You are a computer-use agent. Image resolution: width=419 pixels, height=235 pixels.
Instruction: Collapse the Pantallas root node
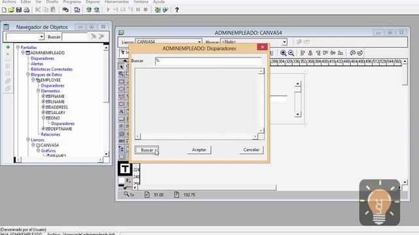[x=18, y=48]
